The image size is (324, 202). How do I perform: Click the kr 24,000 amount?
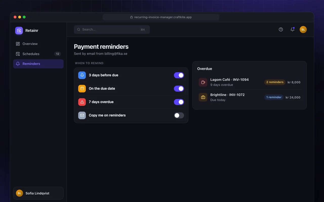click(x=293, y=97)
